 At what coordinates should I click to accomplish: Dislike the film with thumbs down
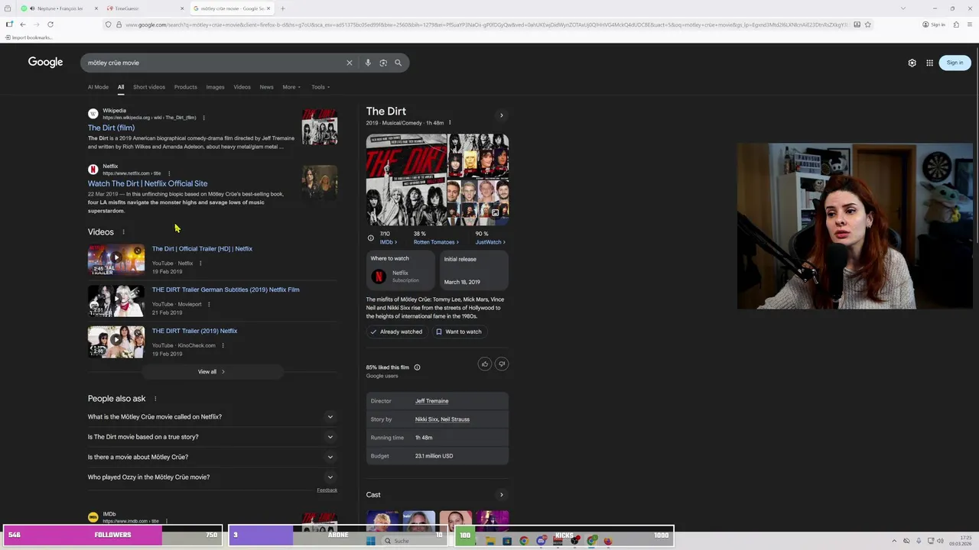(502, 364)
